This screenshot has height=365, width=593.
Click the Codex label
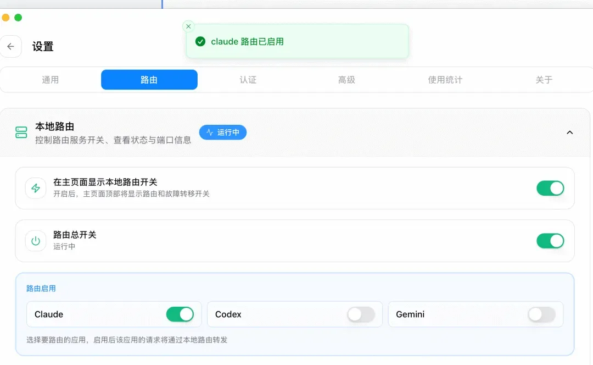(x=228, y=314)
